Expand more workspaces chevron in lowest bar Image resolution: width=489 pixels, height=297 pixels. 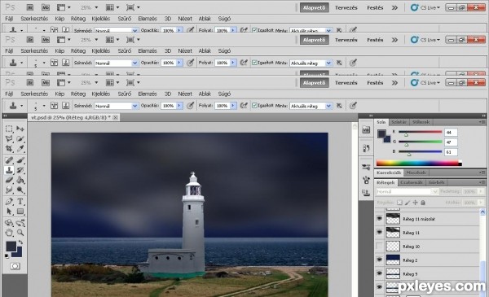[394, 83]
